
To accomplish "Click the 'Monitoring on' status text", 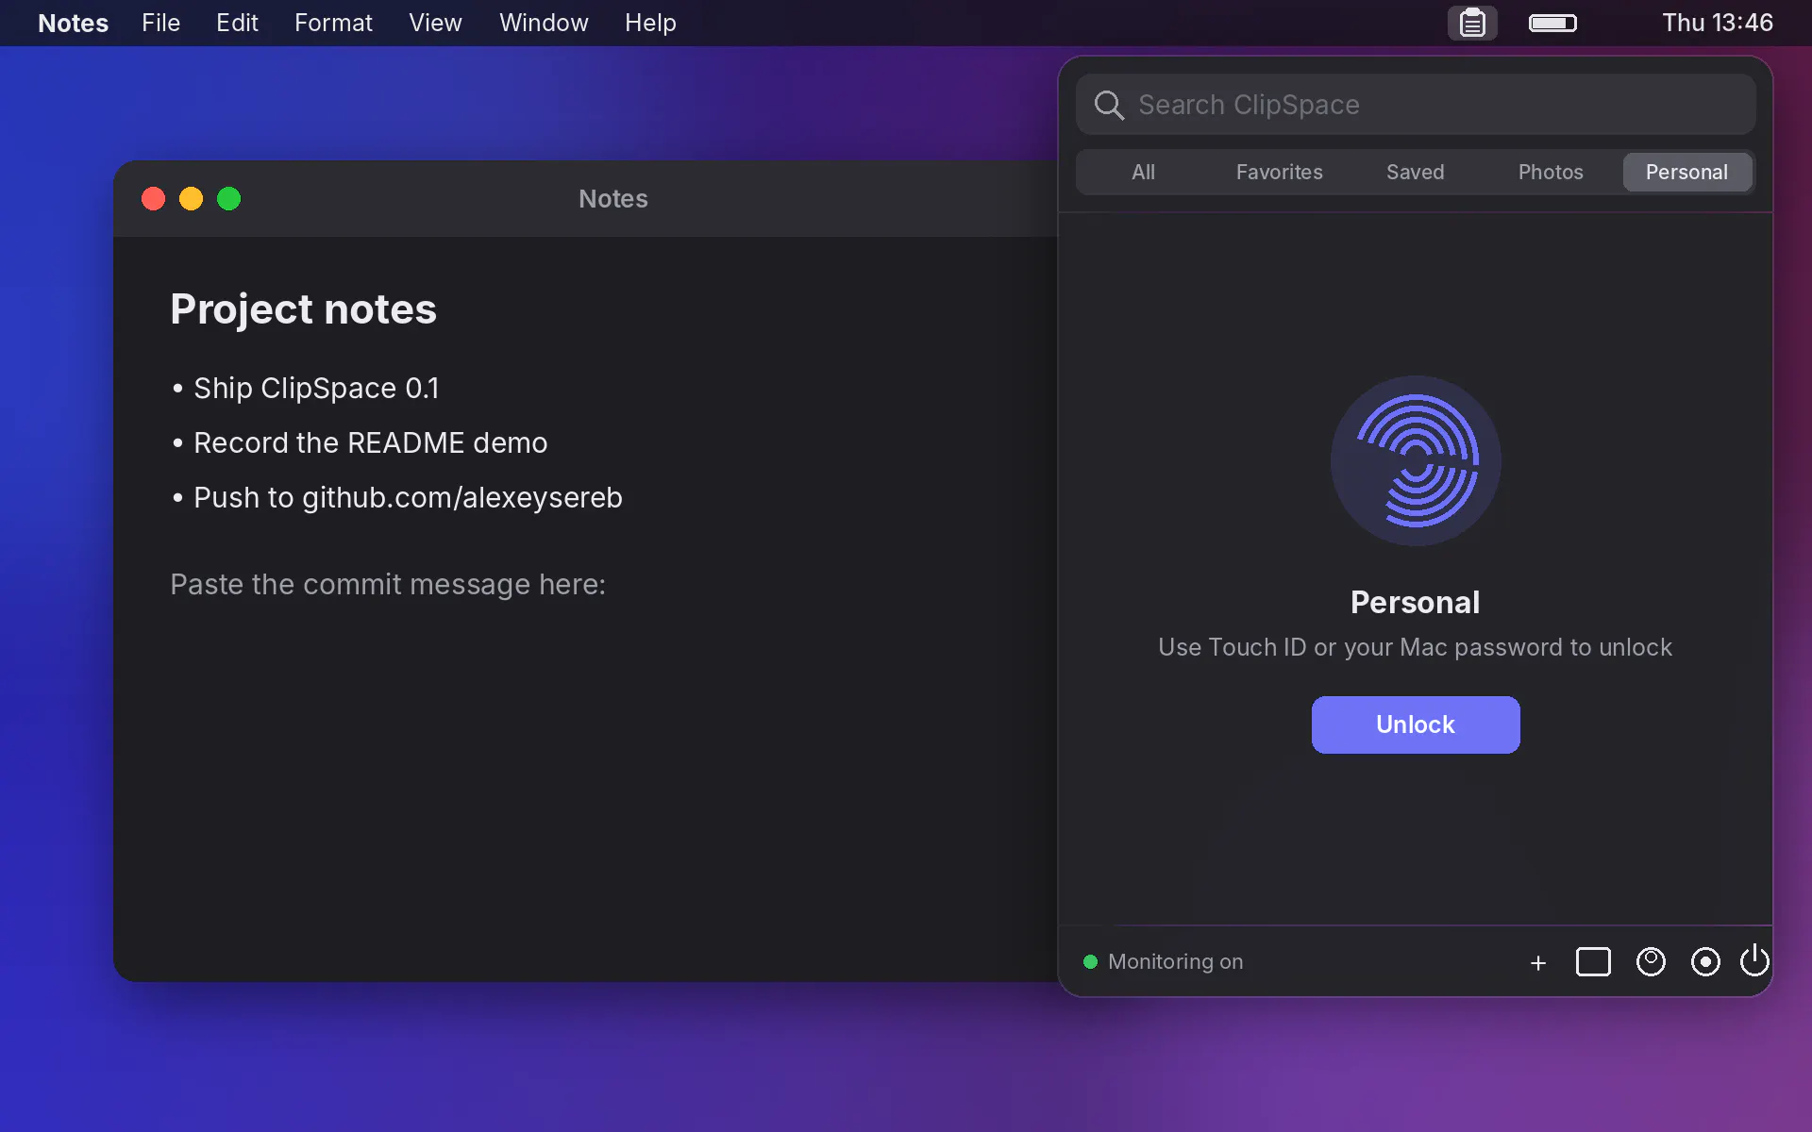I will [x=1175, y=961].
